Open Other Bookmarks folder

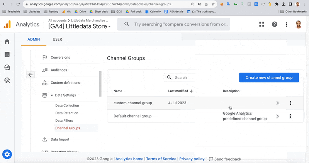pos(294,12)
